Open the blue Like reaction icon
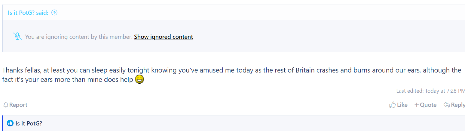The image size is (465, 136). click(x=10, y=123)
